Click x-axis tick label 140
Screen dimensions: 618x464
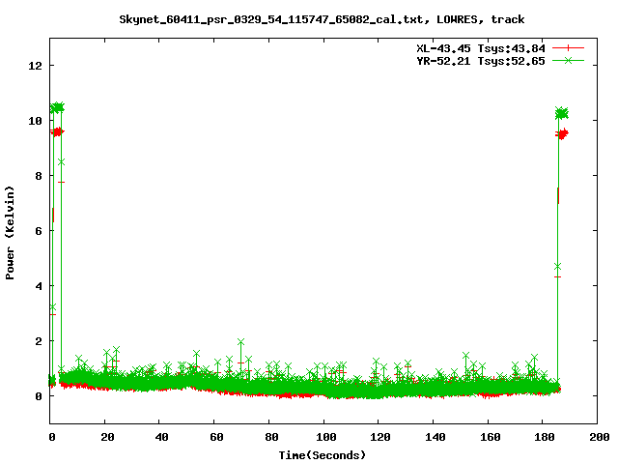435,437
